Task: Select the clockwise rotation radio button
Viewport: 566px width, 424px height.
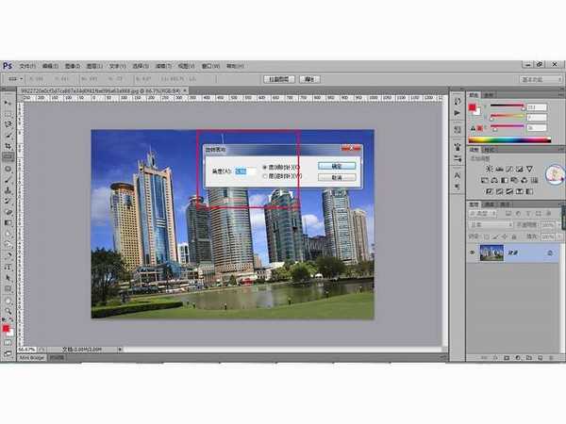Action: tap(263, 167)
